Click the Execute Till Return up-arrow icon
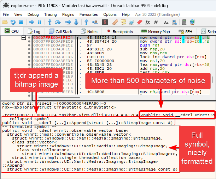Image resolution: width=216 pixels, height=179 pixels. [86, 22]
